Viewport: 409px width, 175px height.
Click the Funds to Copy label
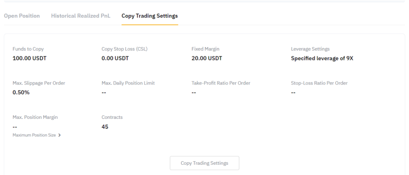28,49
